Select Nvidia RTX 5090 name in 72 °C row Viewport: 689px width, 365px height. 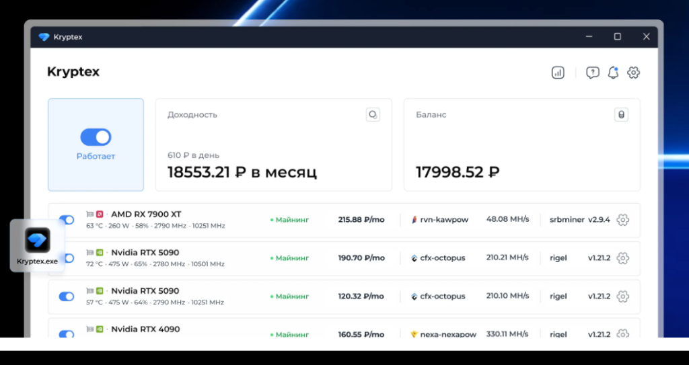pyautogui.click(x=145, y=253)
